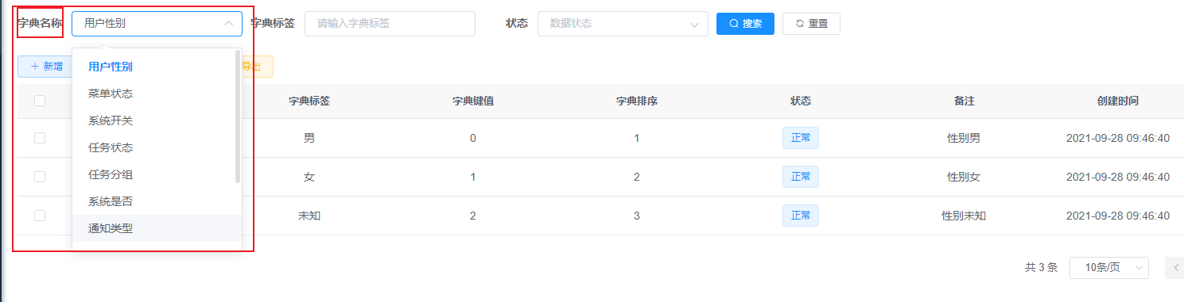Click the scrollbar of the dropdown list
1184x302 pixels.
coord(237,117)
